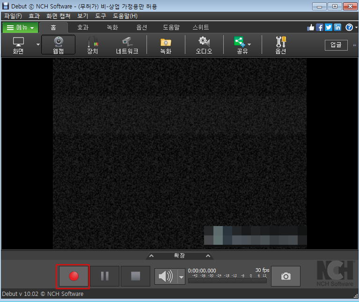Screen dimensions: 359x302
Task: Click the webcam preview area
Action: (180, 153)
